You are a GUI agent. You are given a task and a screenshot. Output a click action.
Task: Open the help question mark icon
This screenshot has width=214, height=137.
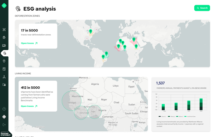(x=4, y=109)
